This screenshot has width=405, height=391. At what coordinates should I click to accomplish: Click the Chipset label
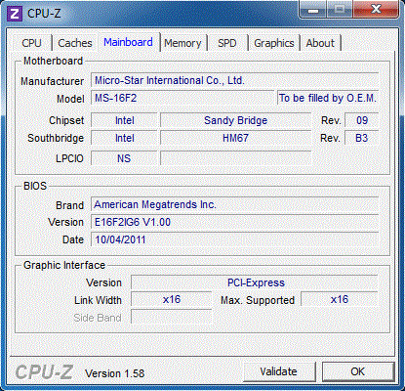(66, 120)
